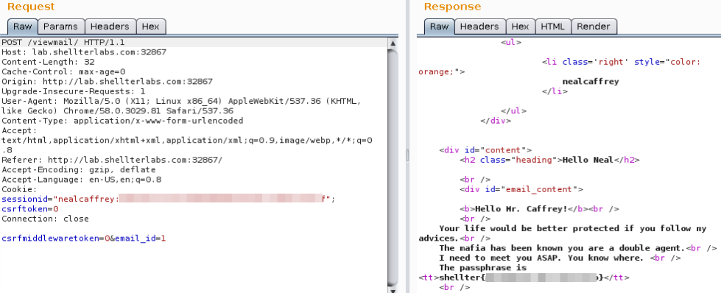This screenshot has width=721, height=293.
Task: Click the "<li class='right'" line in response
Action: (x=621, y=62)
